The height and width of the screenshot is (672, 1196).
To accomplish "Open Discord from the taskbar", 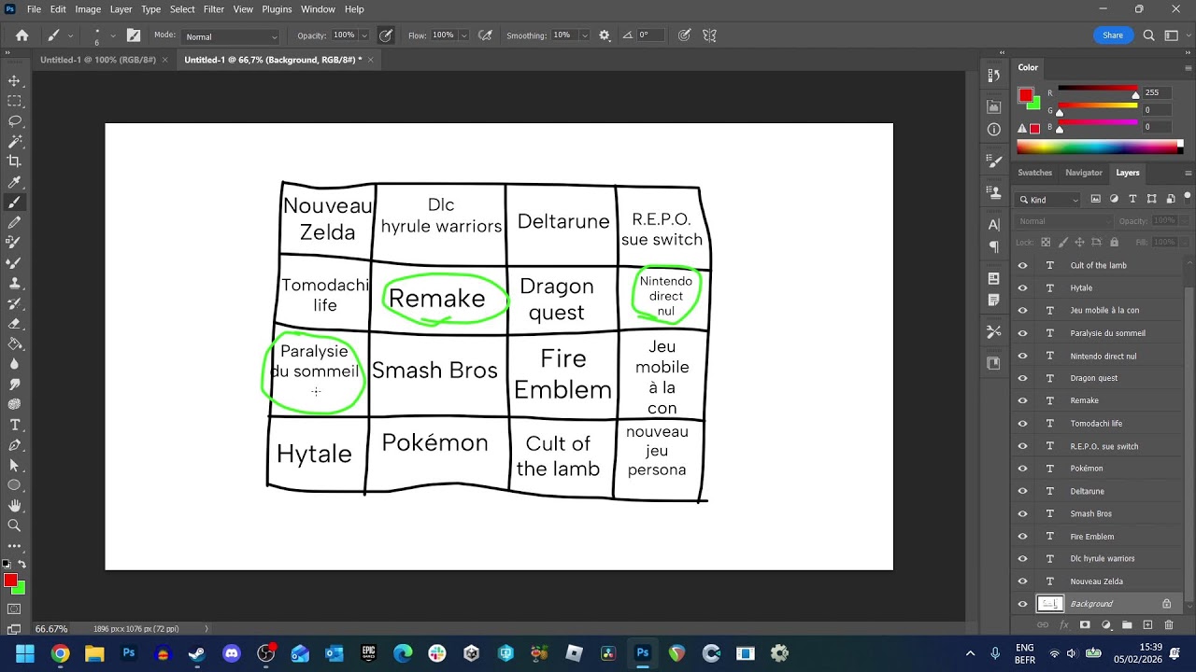I will point(232,653).
